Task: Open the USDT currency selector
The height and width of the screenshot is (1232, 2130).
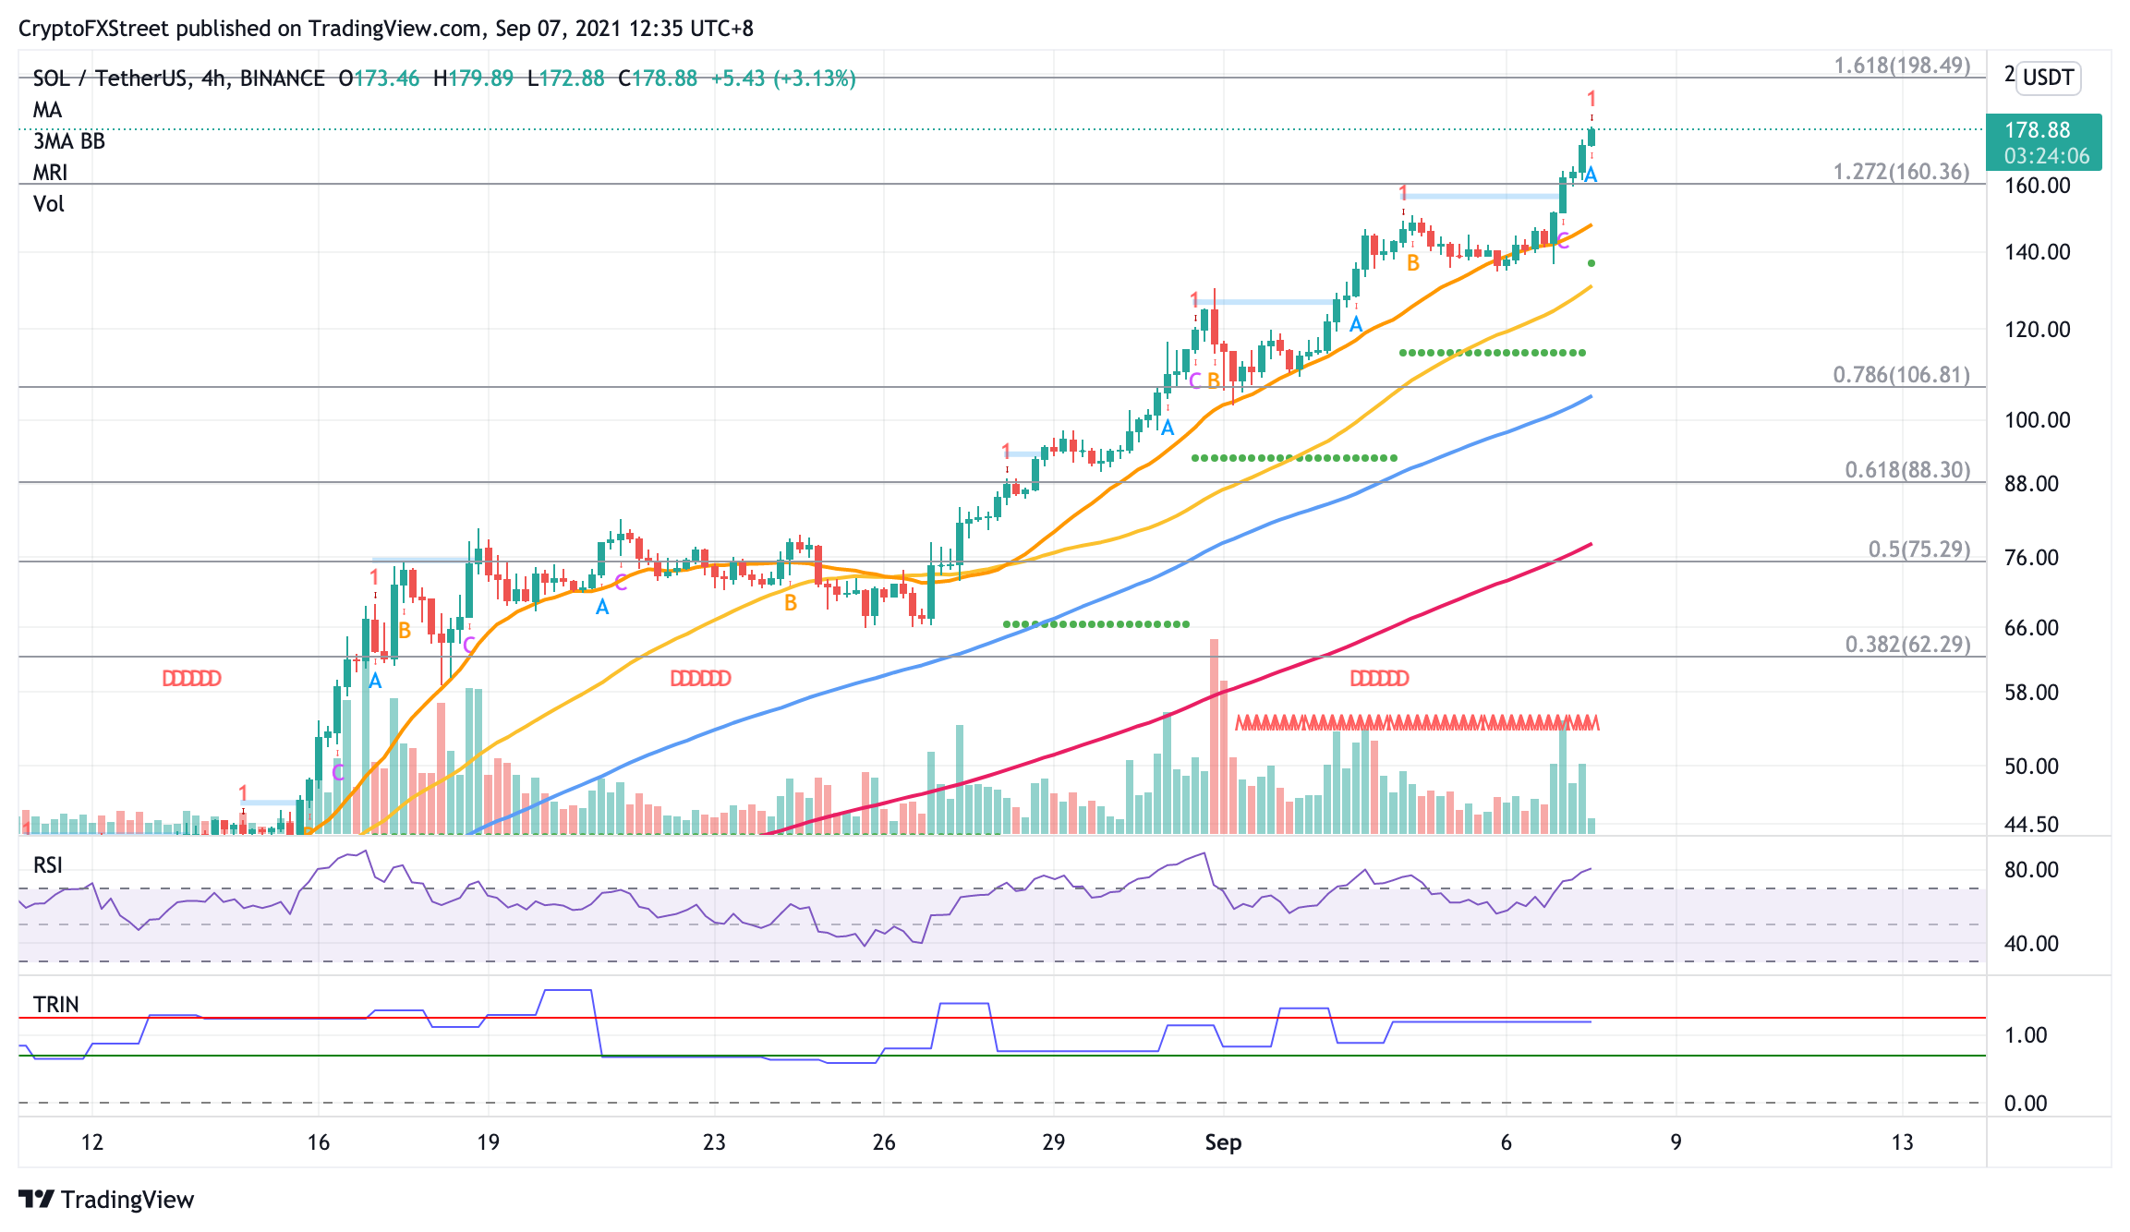Action: (x=2048, y=78)
